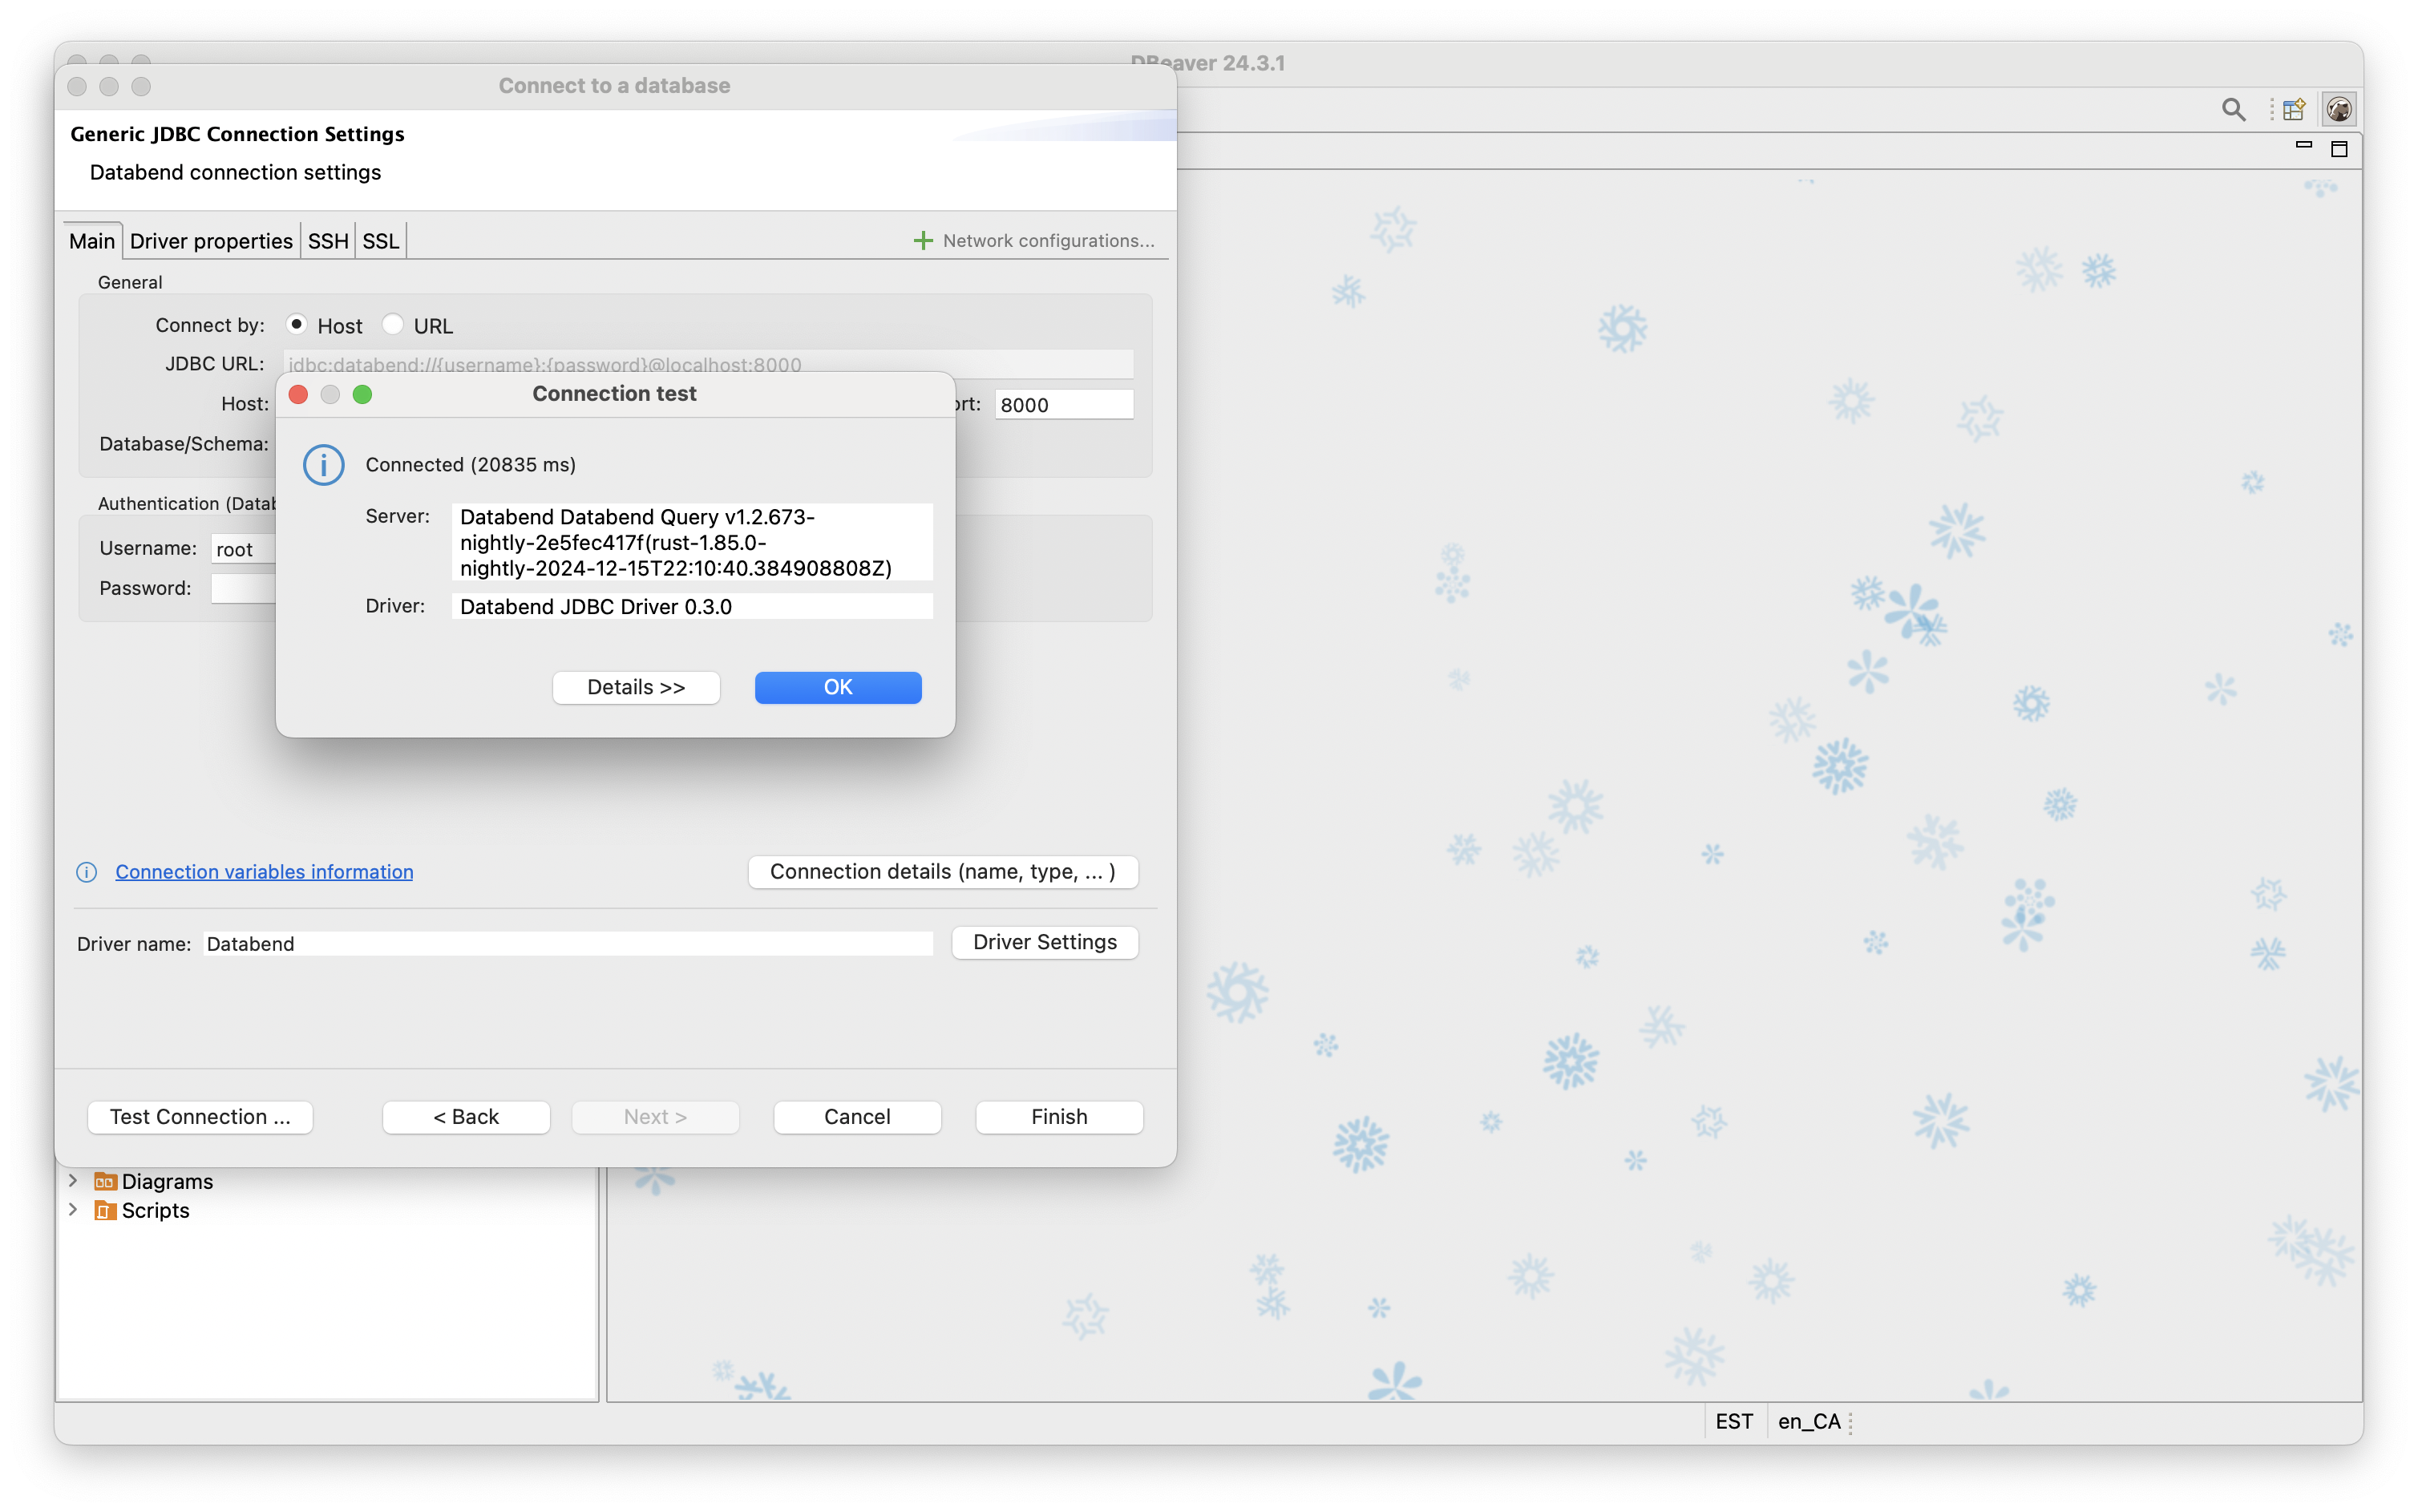
Task: Close the Connection test dialog with red button
Action: (298, 394)
